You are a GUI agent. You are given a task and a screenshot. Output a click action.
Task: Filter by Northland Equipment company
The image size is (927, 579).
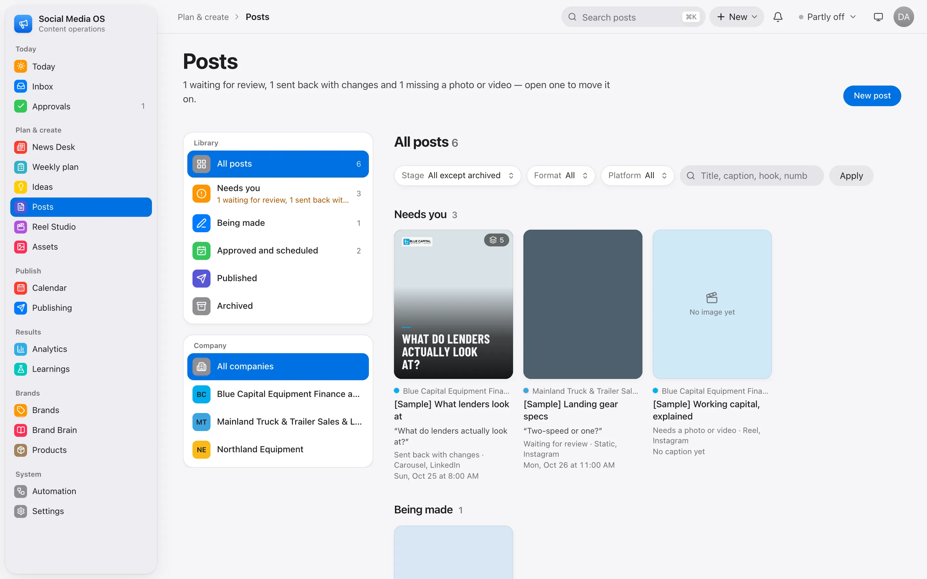click(278, 449)
